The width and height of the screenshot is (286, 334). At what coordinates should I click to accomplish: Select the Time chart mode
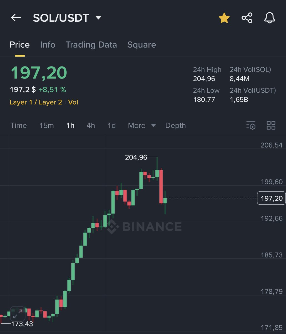tap(18, 126)
